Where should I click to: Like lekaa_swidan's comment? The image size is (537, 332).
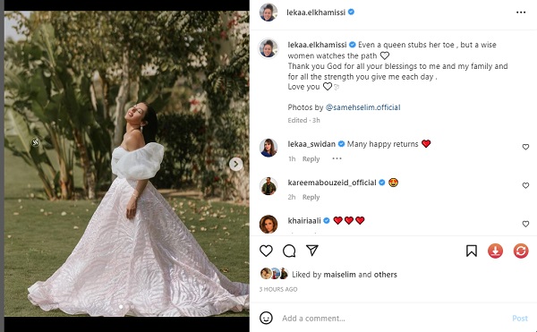pyautogui.click(x=525, y=147)
